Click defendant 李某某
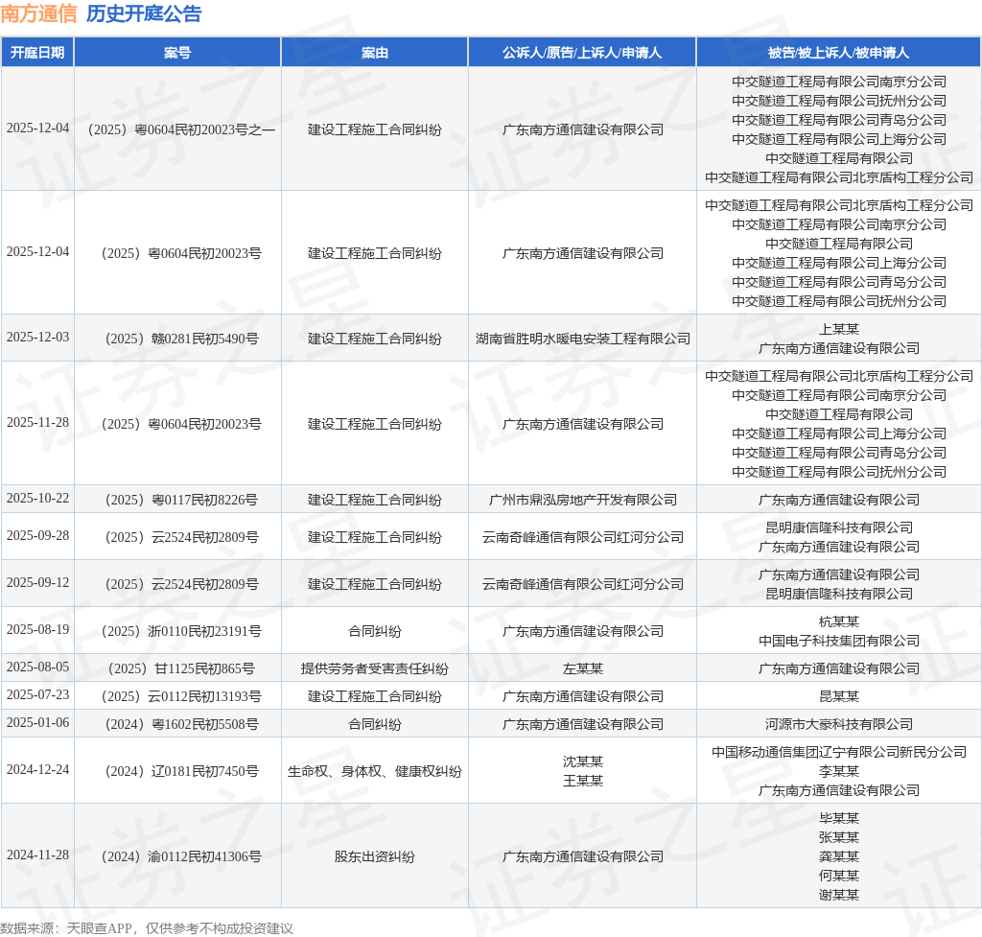982x937 pixels. point(838,771)
